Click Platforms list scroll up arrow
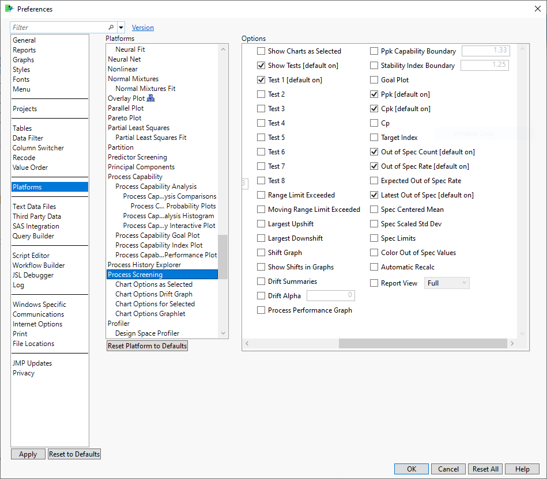The image size is (547, 479). pos(223,50)
